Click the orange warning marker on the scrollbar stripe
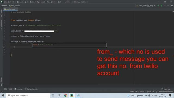 coord(173,56)
